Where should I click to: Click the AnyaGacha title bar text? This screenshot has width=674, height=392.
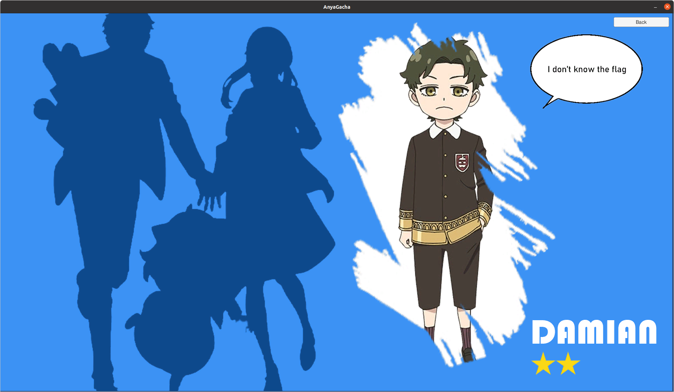[337, 7]
